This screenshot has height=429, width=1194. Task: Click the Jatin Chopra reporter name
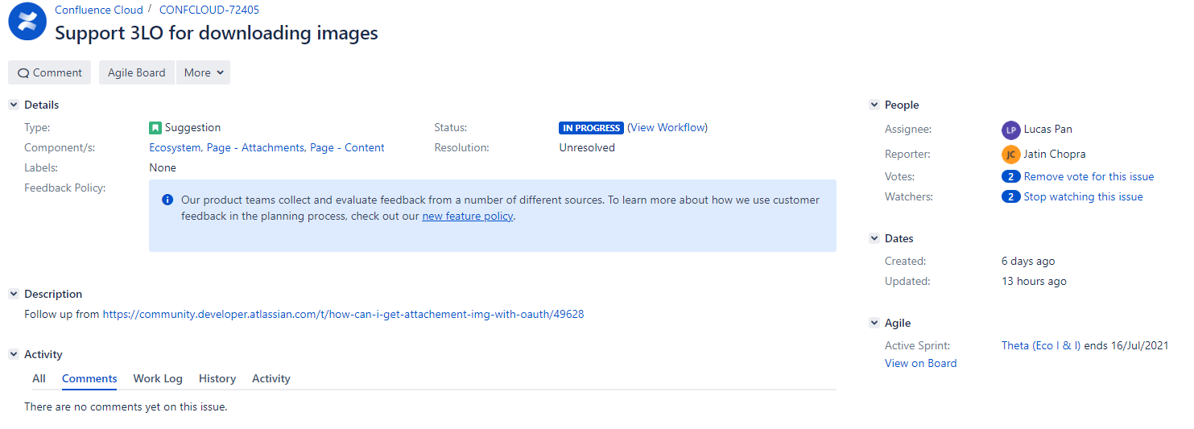1055,154
